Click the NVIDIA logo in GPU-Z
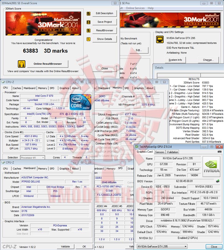Screen dimensions: 224x250 tap(212, 166)
